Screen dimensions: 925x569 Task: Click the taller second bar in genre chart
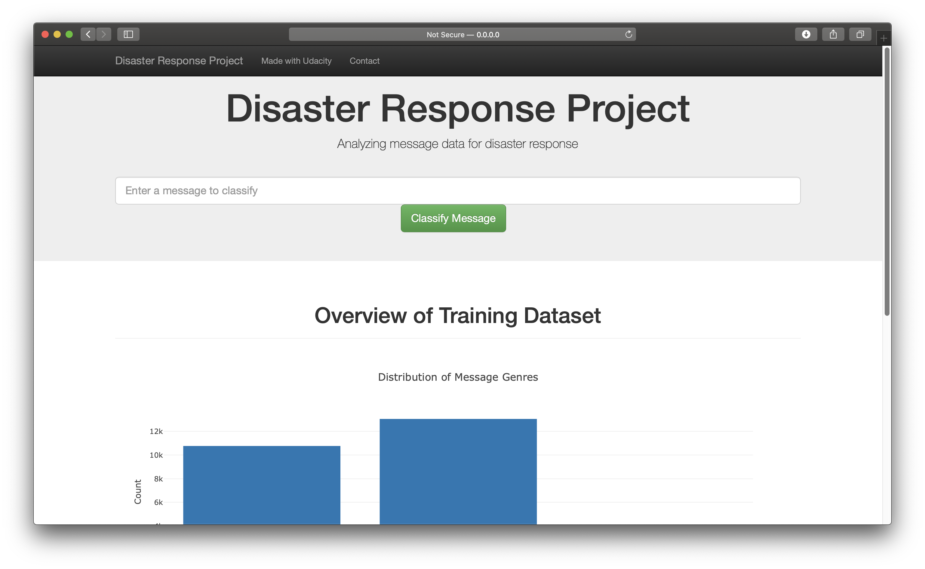point(458,471)
